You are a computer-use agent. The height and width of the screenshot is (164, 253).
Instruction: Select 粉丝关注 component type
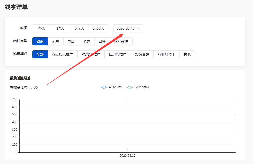(x=121, y=41)
